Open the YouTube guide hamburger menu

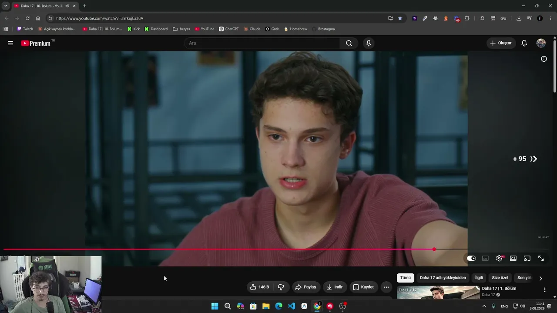[x=10, y=43]
